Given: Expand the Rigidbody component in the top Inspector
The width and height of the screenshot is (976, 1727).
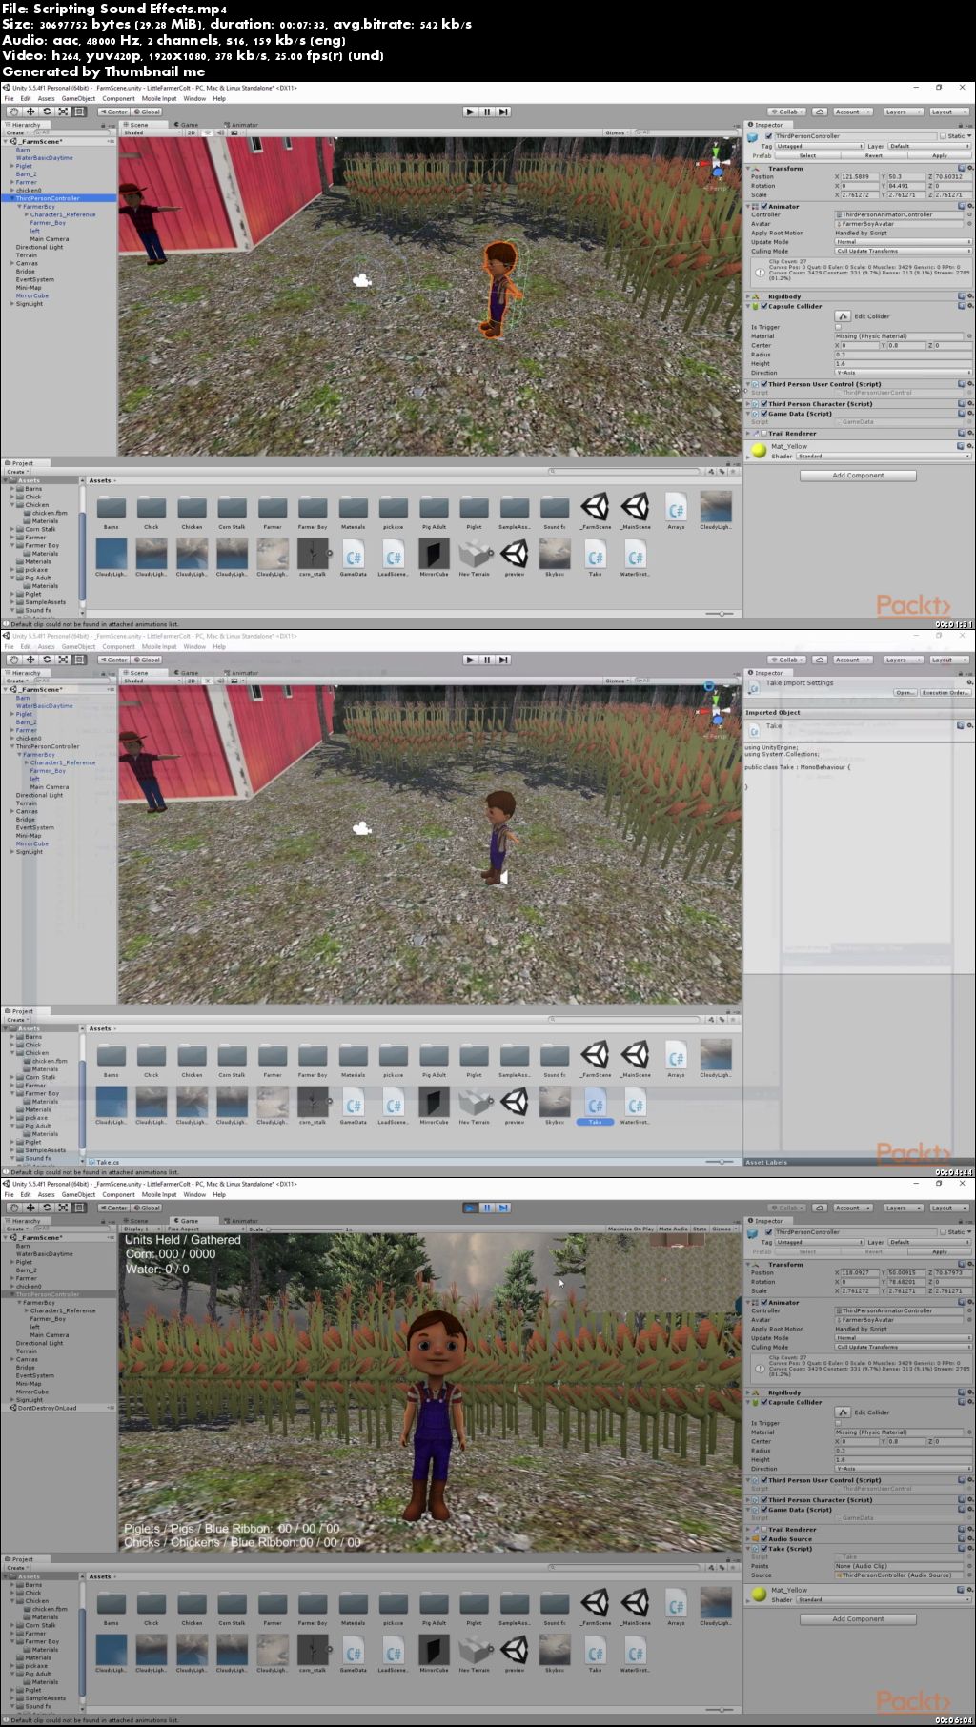Looking at the screenshot, I should click(x=747, y=297).
